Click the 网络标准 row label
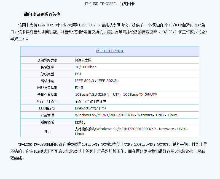Image resolution: width=220 pixels, height=179 pixels. pyautogui.click(x=47, y=81)
